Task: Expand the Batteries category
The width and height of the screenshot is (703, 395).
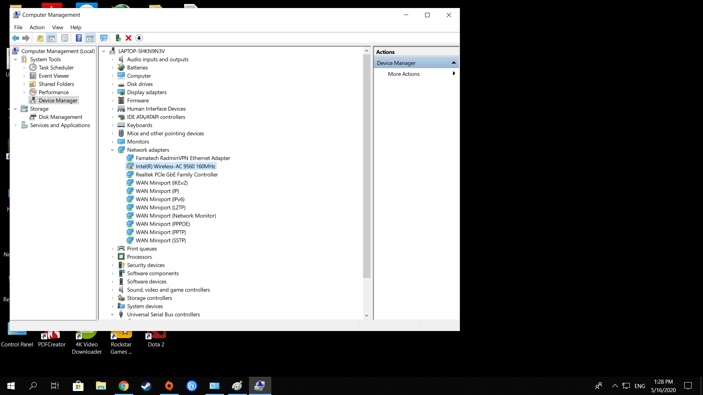Action: click(x=113, y=68)
